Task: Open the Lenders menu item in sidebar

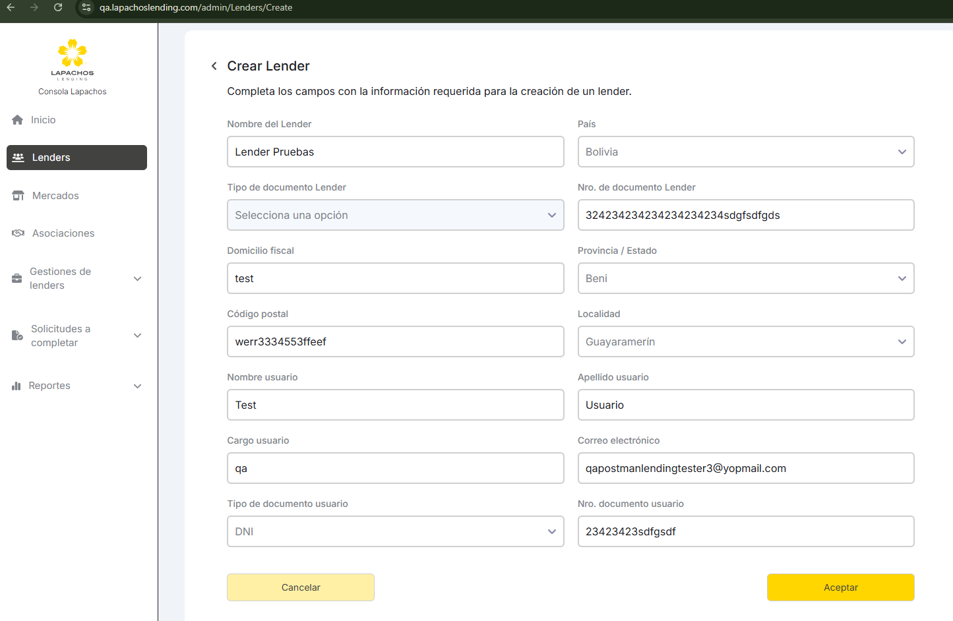Action: [x=77, y=158]
